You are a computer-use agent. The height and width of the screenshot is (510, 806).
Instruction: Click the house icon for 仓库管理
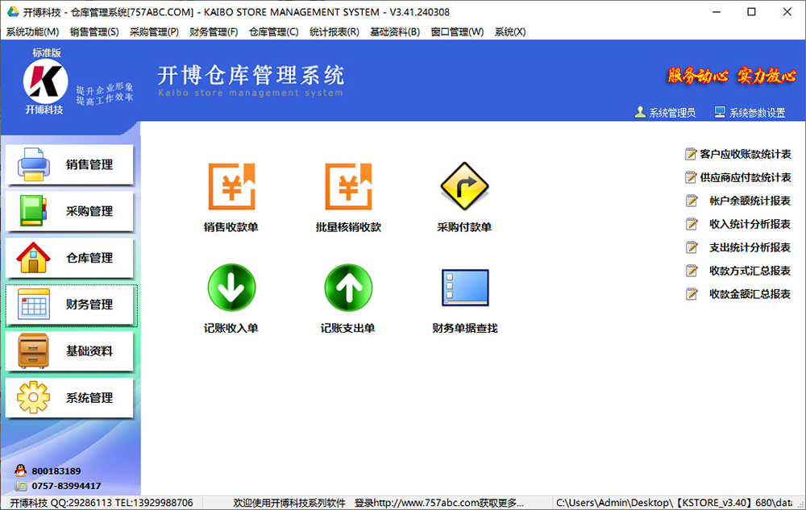(x=33, y=257)
